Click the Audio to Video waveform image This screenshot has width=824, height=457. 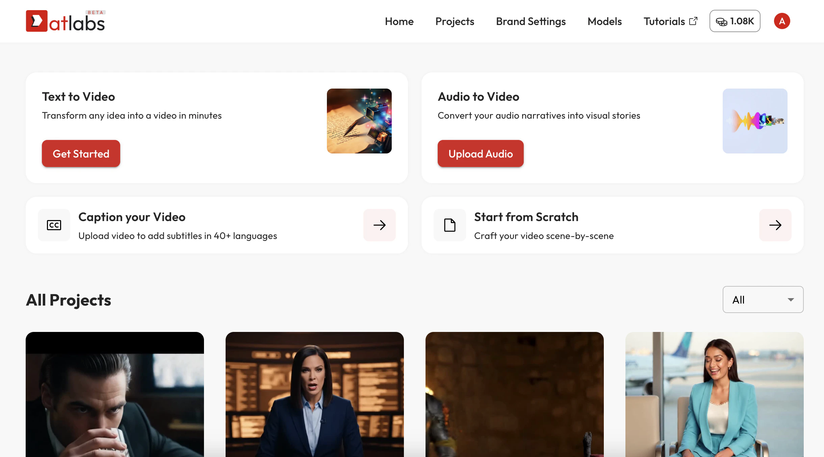click(755, 121)
